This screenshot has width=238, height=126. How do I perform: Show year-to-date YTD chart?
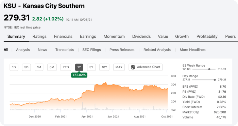66,67
